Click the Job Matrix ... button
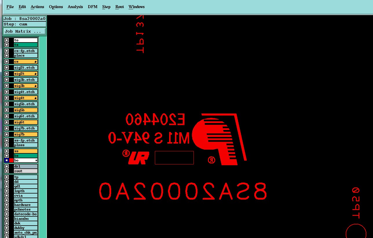This screenshot has width=373, height=238. [x=25, y=31]
